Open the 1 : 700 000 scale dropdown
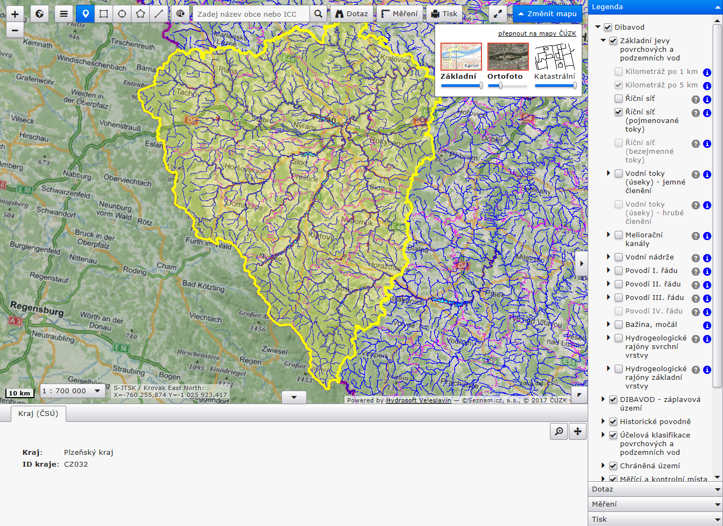723x526 pixels. click(x=72, y=391)
